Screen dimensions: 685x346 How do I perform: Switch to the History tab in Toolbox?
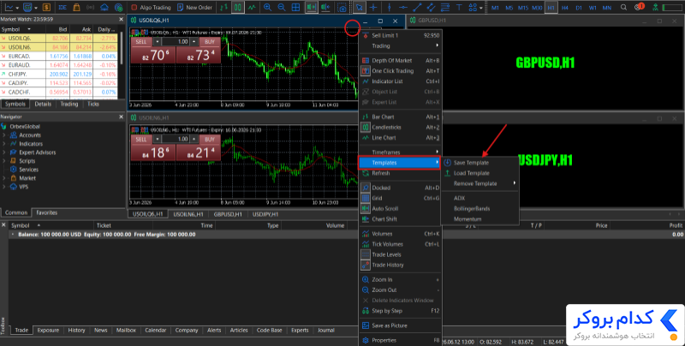coord(76,331)
